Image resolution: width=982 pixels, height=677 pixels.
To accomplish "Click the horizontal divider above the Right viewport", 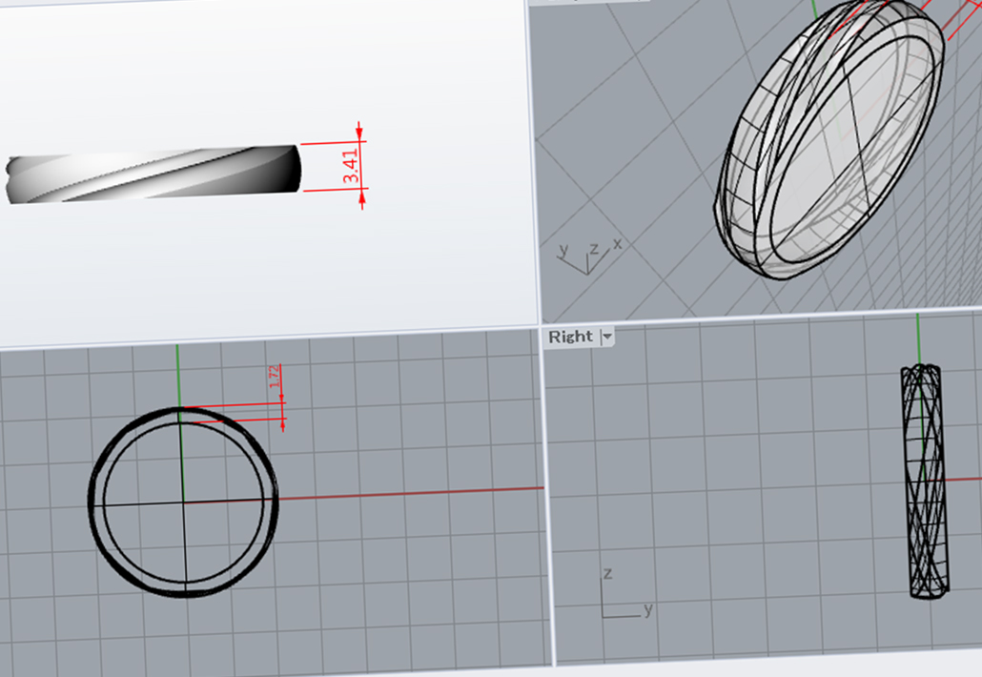I will point(763,317).
